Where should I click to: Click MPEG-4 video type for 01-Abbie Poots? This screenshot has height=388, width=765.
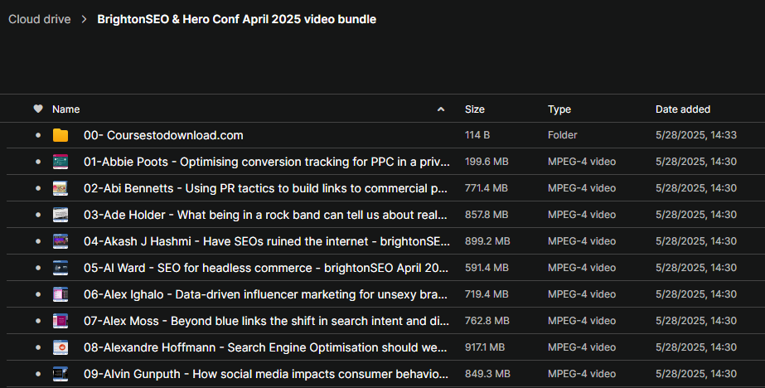[582, 162]
